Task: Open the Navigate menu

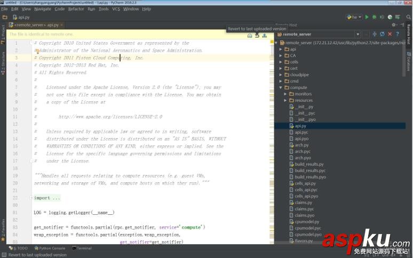Action: point(43,9)
